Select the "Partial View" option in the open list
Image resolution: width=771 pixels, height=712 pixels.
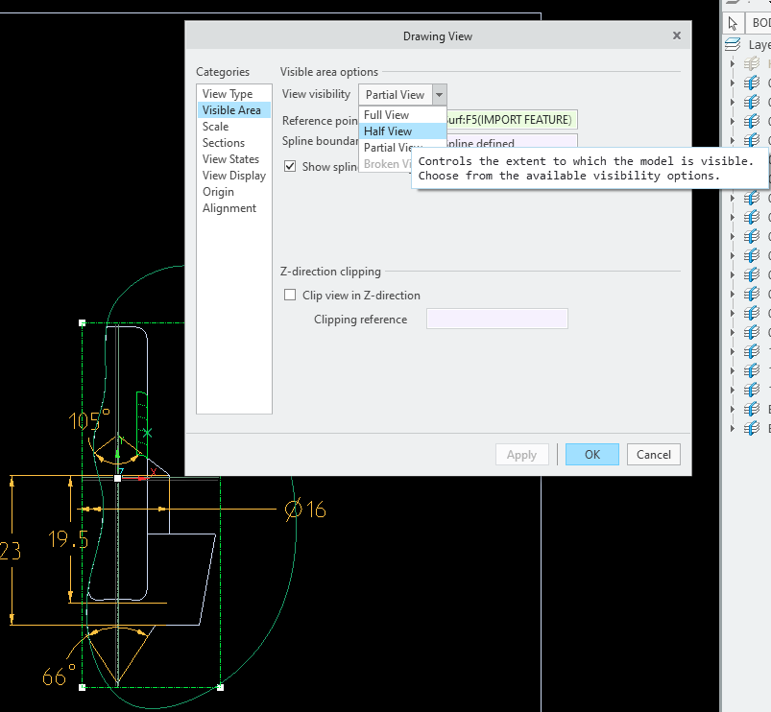click(x=383, y=149)
